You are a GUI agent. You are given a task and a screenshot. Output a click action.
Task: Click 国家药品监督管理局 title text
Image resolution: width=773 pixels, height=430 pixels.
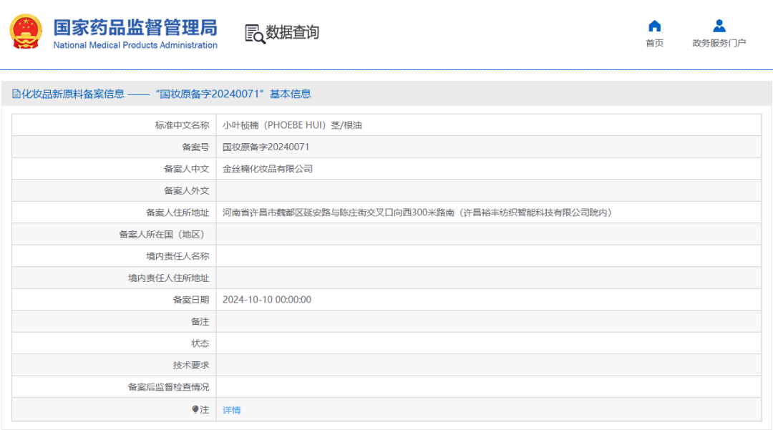135,28
